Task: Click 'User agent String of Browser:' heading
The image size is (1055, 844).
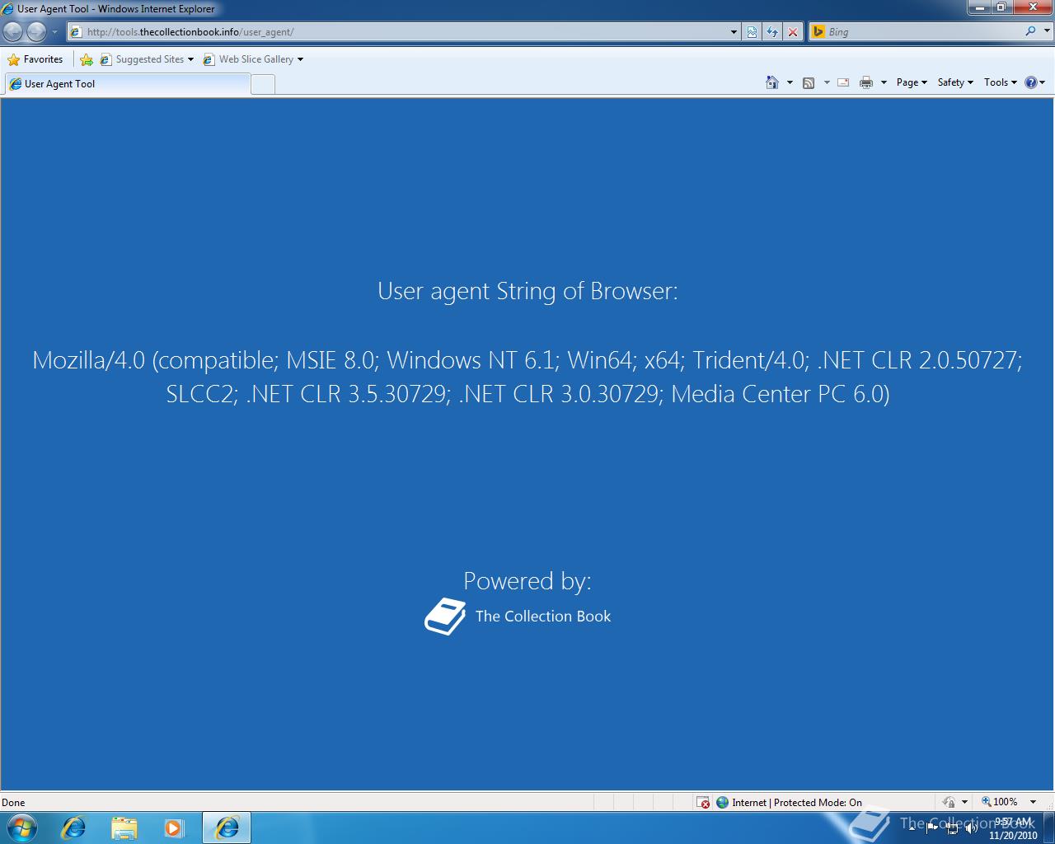Action: [x=527, y=291]
